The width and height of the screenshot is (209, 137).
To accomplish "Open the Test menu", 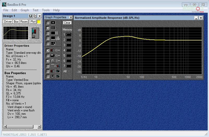I will coord(35,10).
